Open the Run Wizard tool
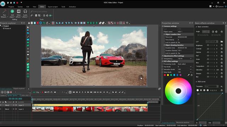 [4, 13]
